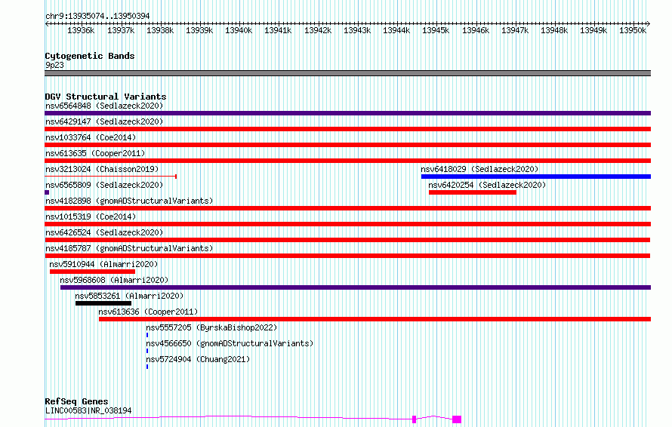Click the red nsv1033764 variant bar
Screen dimensions: 672x427
(347, 145)
